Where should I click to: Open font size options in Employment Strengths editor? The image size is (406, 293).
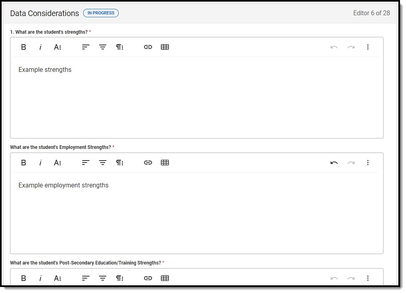pyautogui.click(x=57, y=163)
